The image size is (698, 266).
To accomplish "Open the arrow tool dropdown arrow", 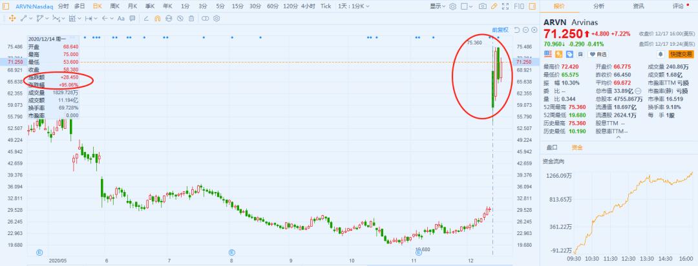I will coord(112,18).
